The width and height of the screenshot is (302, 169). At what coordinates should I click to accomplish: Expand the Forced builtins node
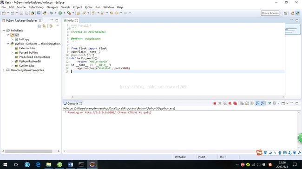point(12,53)
